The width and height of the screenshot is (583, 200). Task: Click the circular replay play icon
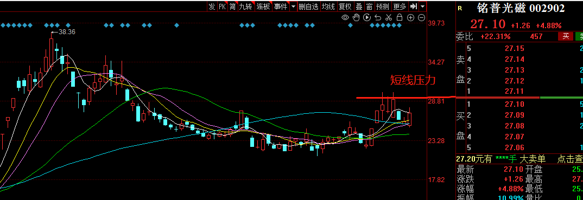[366, 17]
